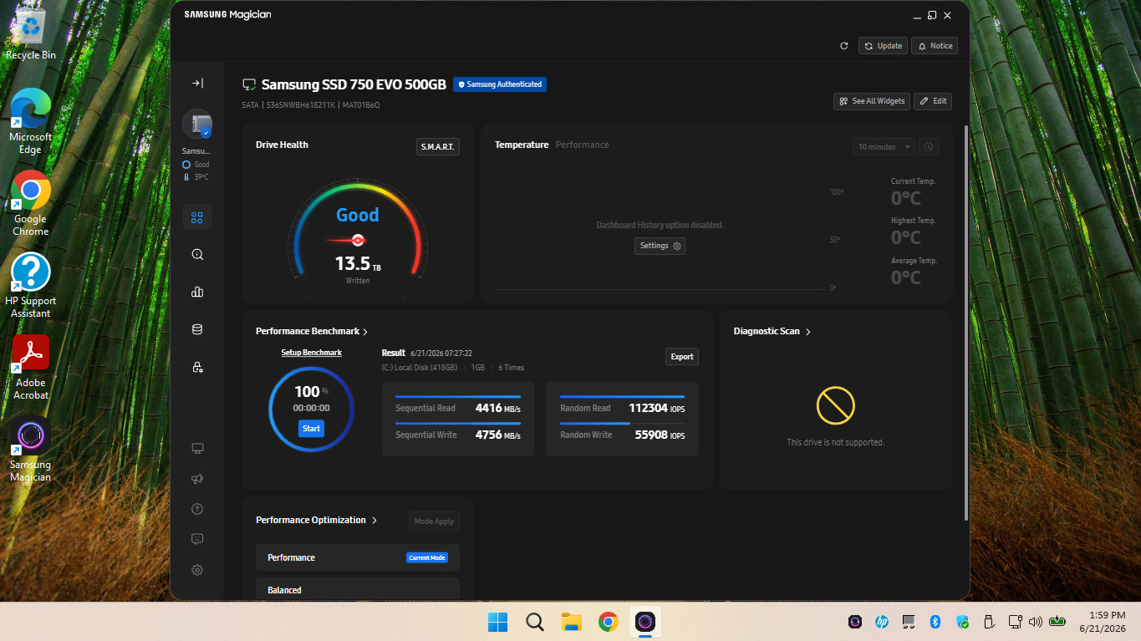Click the Windows Security shield tray icon
This screenshot has height=641, width=1141.
tap(963, 622)
